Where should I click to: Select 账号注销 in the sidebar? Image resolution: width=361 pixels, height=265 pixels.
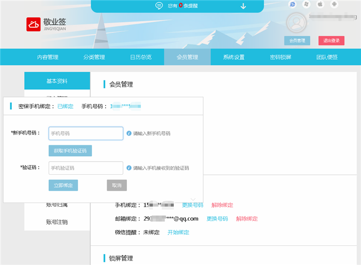[57, 222]
